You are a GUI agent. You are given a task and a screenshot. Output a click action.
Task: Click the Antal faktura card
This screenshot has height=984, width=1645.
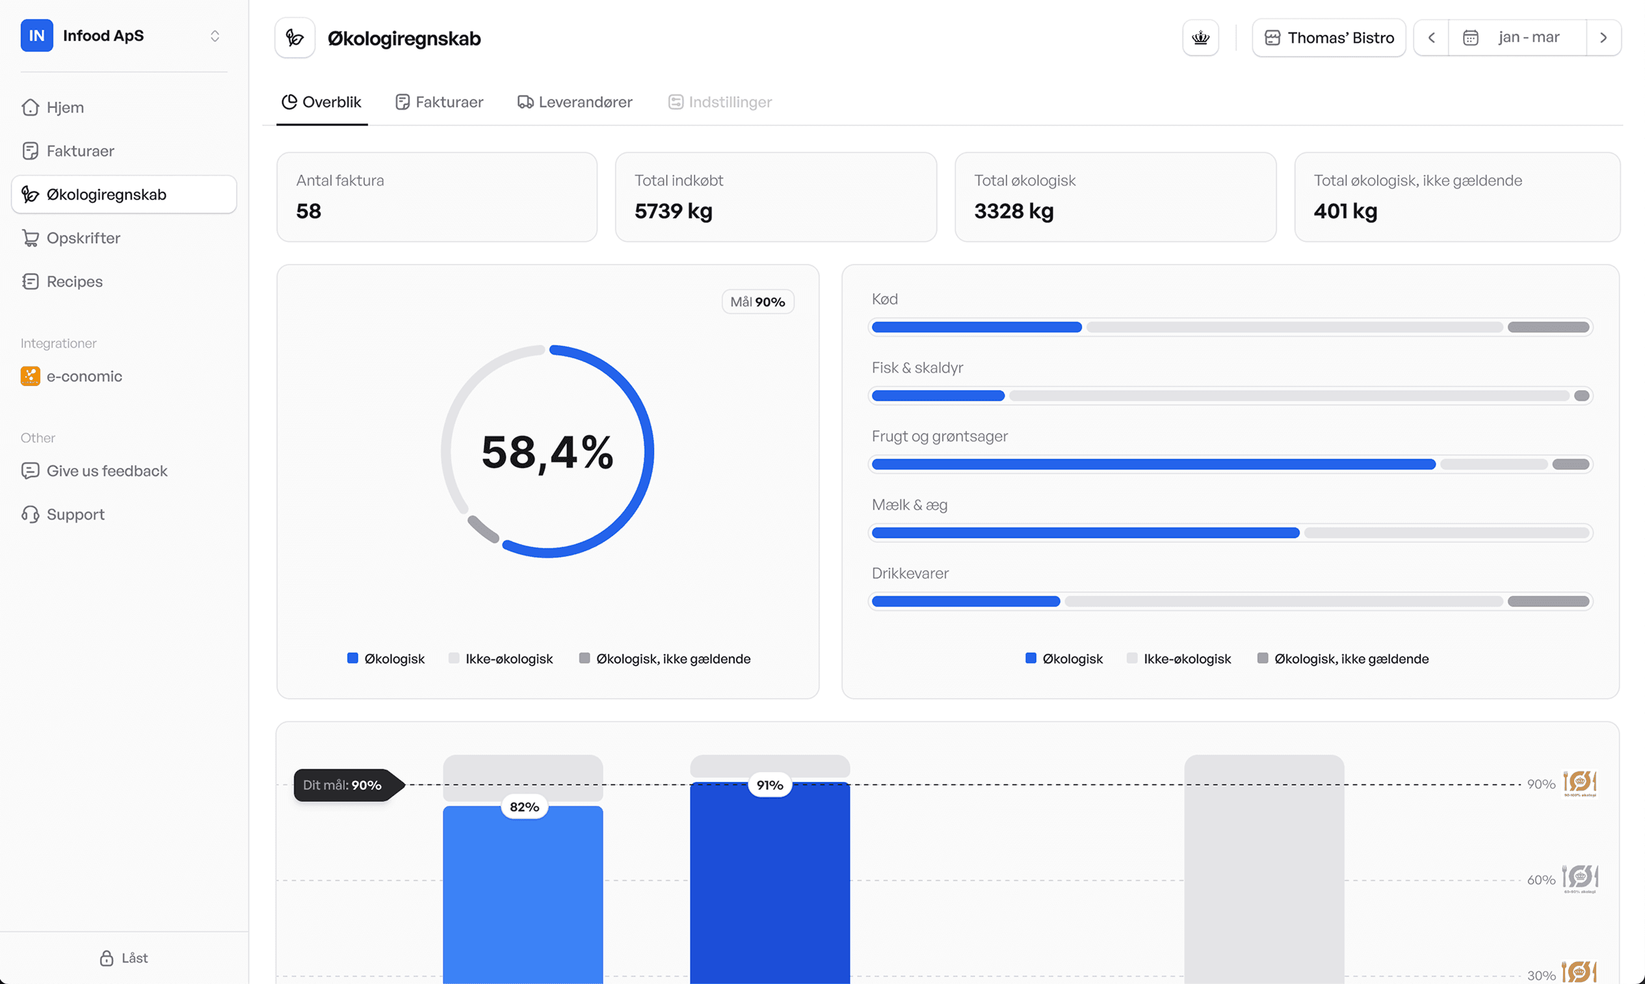(437, 197)
